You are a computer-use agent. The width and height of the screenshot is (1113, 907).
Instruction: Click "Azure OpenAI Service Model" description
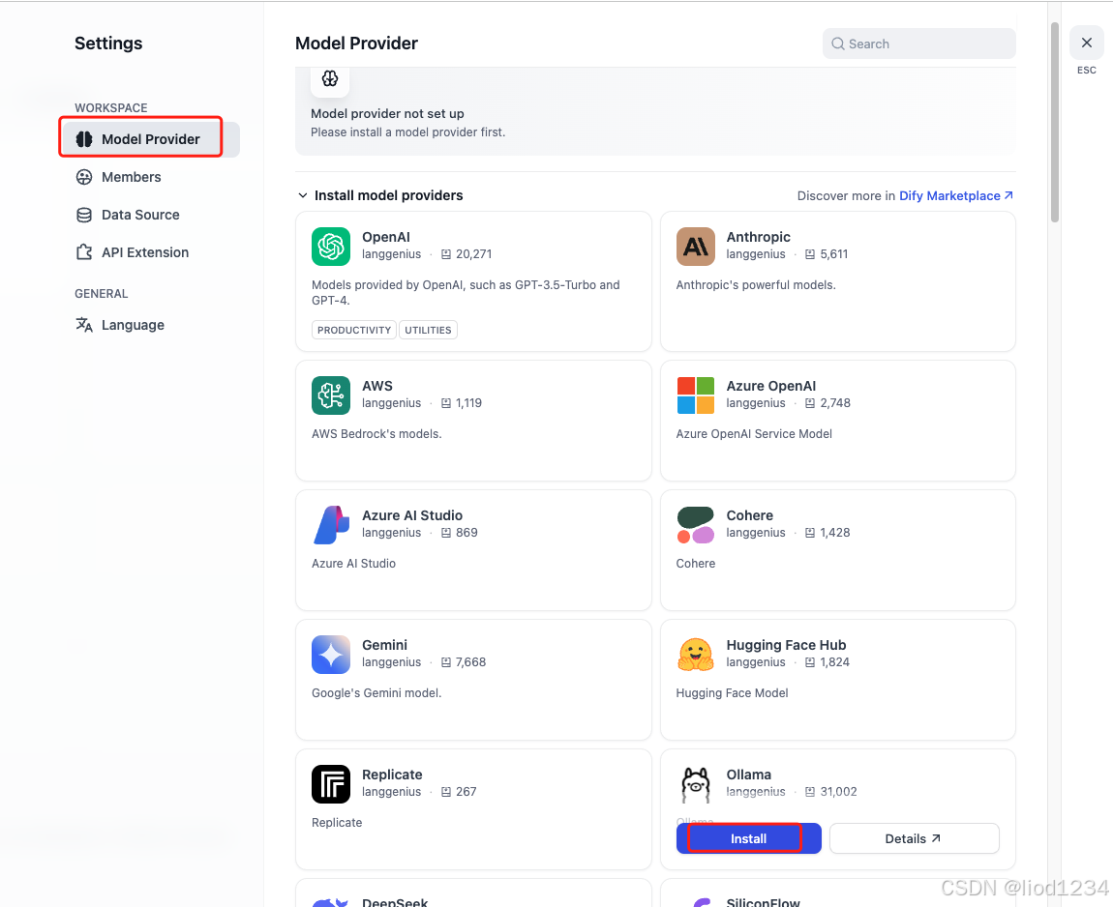[x=754, y=434]
